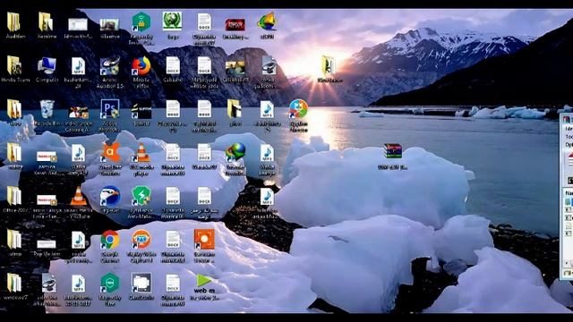Launch Google Chrome shortcut

pos(109,240)
